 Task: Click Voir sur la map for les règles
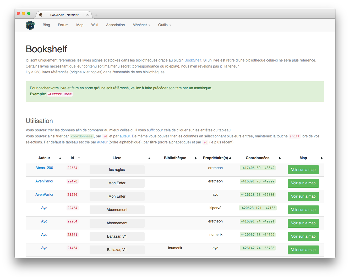click(x=303, y=170)
